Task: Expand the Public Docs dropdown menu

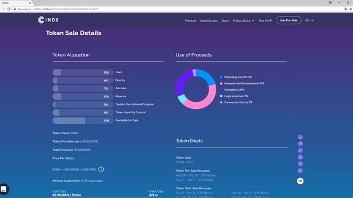Action: (244, 21)
